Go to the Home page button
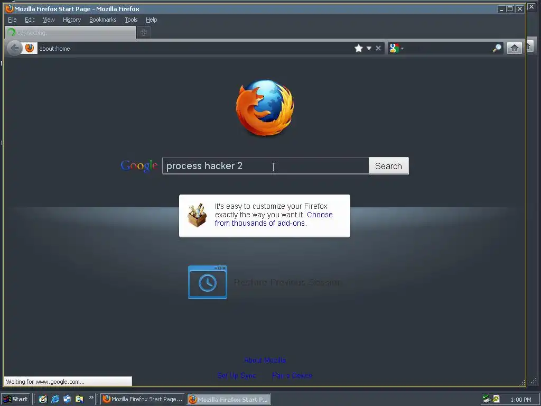541x406 pixels. point(514,48)
